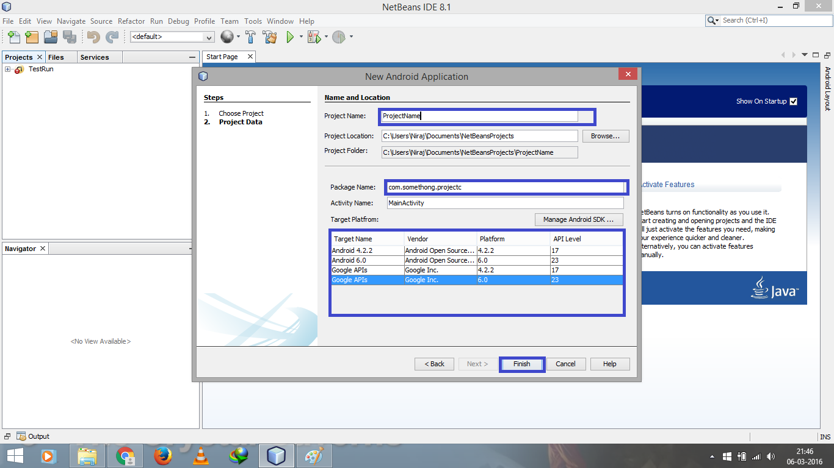Open the browser selection dropdown arrow
Viewport: 834px width, 468px height.
pyautogui.click(x=238, y=37)
